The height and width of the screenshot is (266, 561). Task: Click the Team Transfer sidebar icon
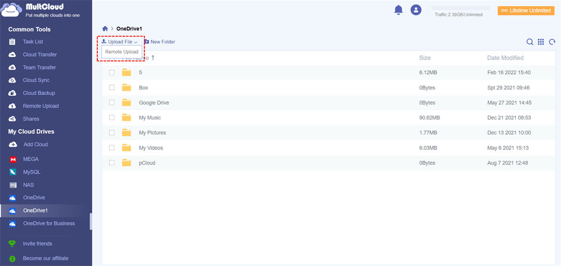(x=13, y=68)
